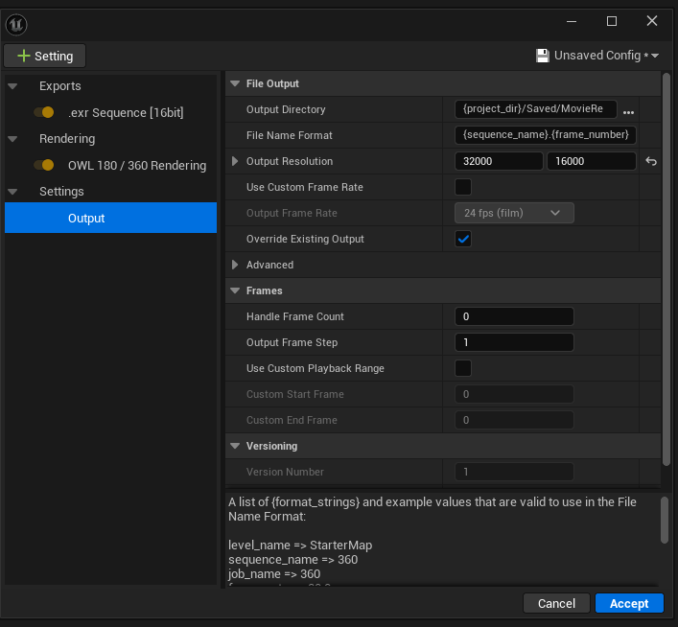Viewport: 678px width, 627px height.
Task: Click the Accept button
Action: click(629, 603)
